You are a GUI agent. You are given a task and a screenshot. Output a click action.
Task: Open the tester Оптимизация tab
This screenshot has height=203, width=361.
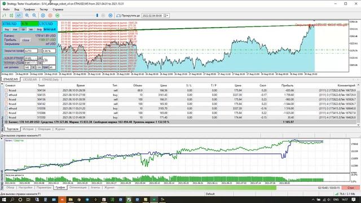pyautogui.click(x=78, y=188)
